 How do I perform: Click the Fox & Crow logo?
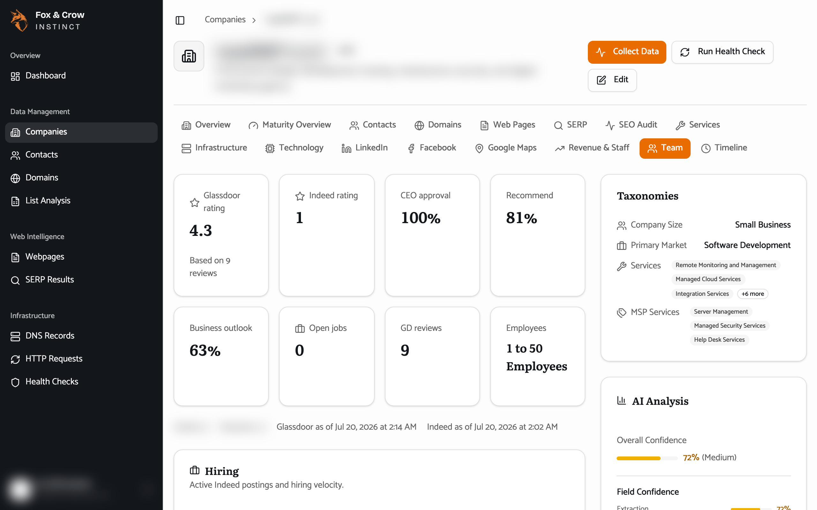[x=19, y=20]
